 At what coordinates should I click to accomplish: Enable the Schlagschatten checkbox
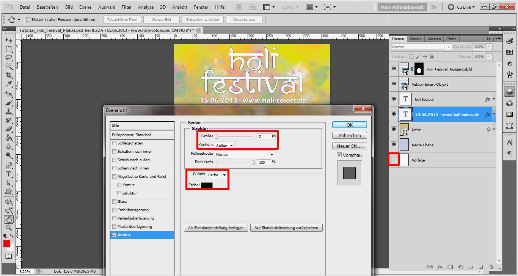pyautogui.click(x=115, y=143)
